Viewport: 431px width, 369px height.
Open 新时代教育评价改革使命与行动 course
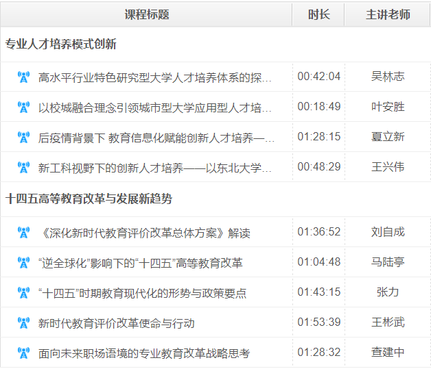[117, 323]
